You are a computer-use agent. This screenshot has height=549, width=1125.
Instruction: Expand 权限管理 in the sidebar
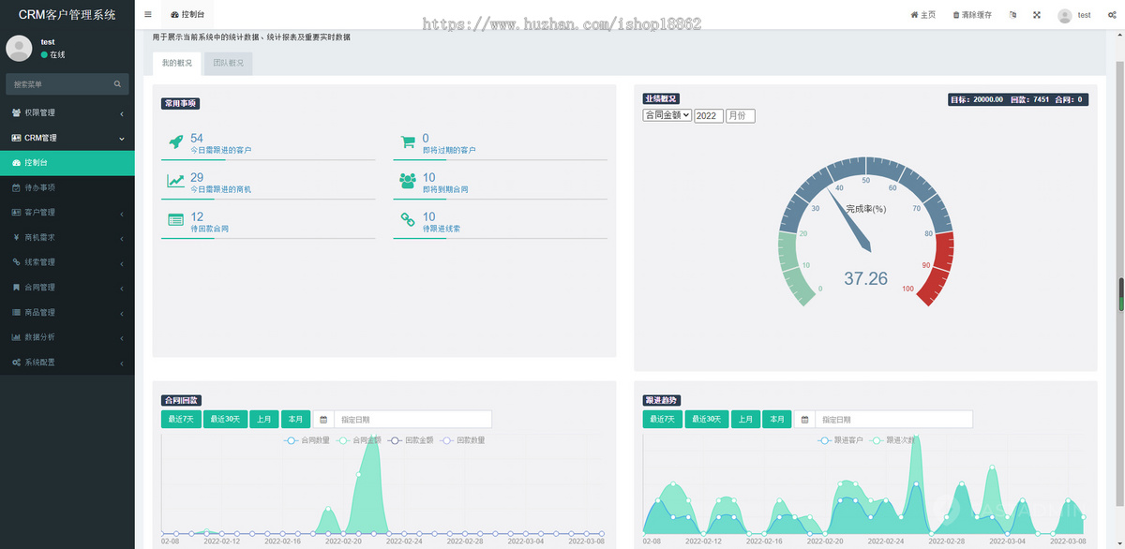(x=67, y=113)
